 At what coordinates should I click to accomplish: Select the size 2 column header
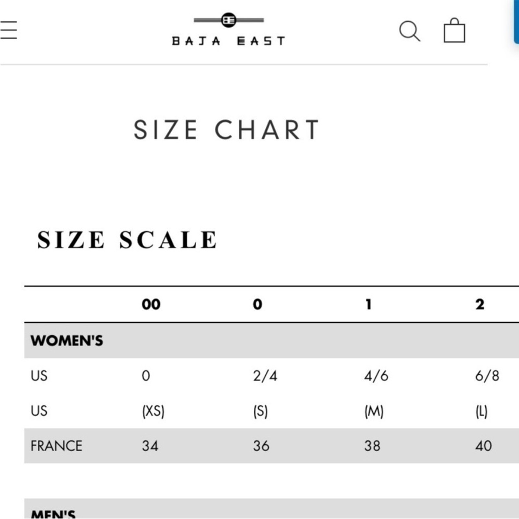point(480,304)
